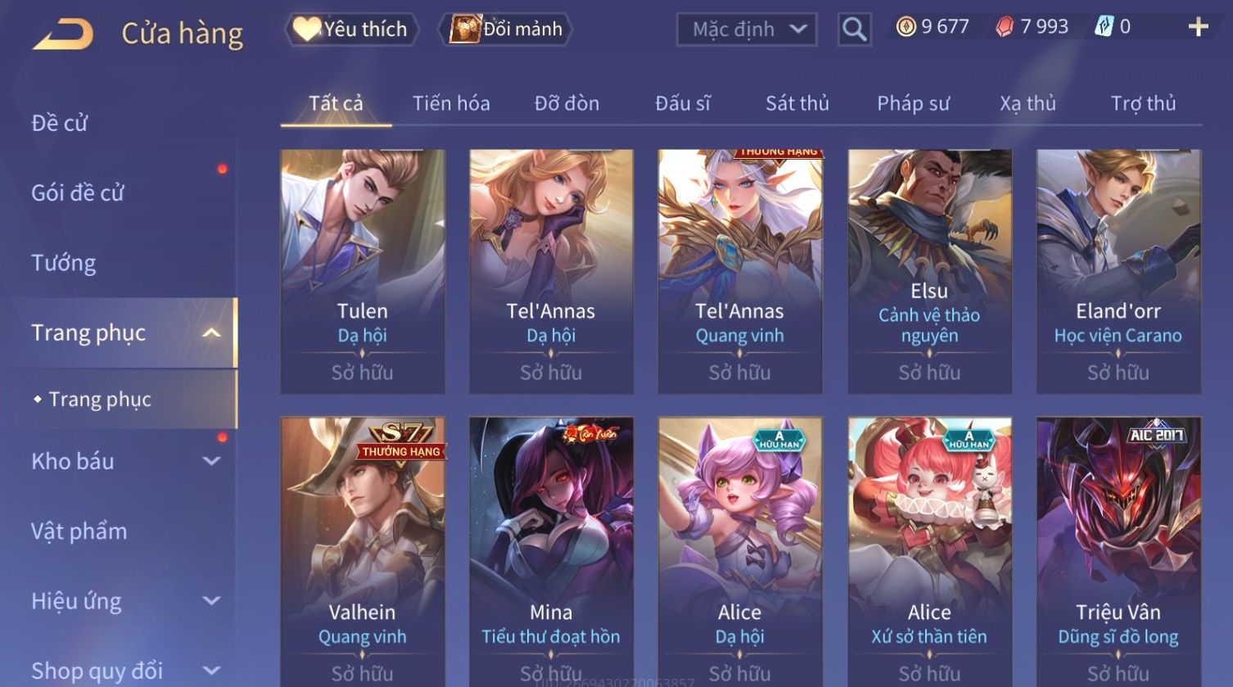Select Triệu Vân Dũng sĩ đồ long card
The height and width of the screenshot is (687, 1233).
click(1118, 552)
